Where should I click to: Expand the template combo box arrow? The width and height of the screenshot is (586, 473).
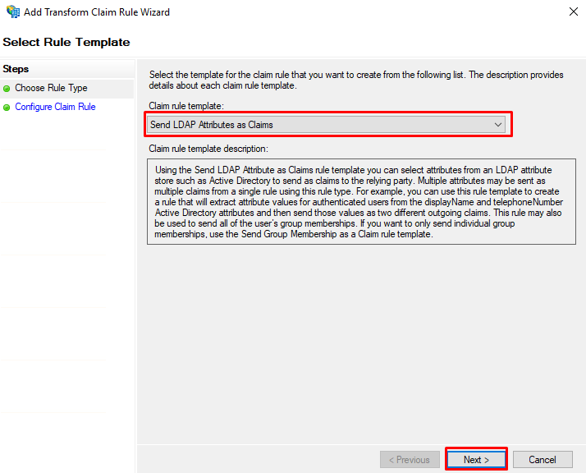pos(498,125)
